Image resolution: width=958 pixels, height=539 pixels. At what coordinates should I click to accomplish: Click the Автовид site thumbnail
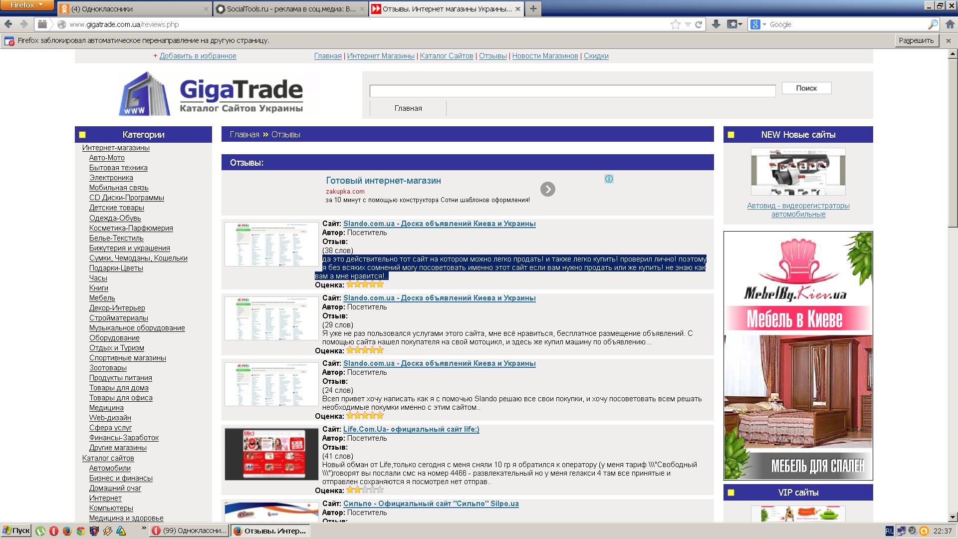point(798,171)
